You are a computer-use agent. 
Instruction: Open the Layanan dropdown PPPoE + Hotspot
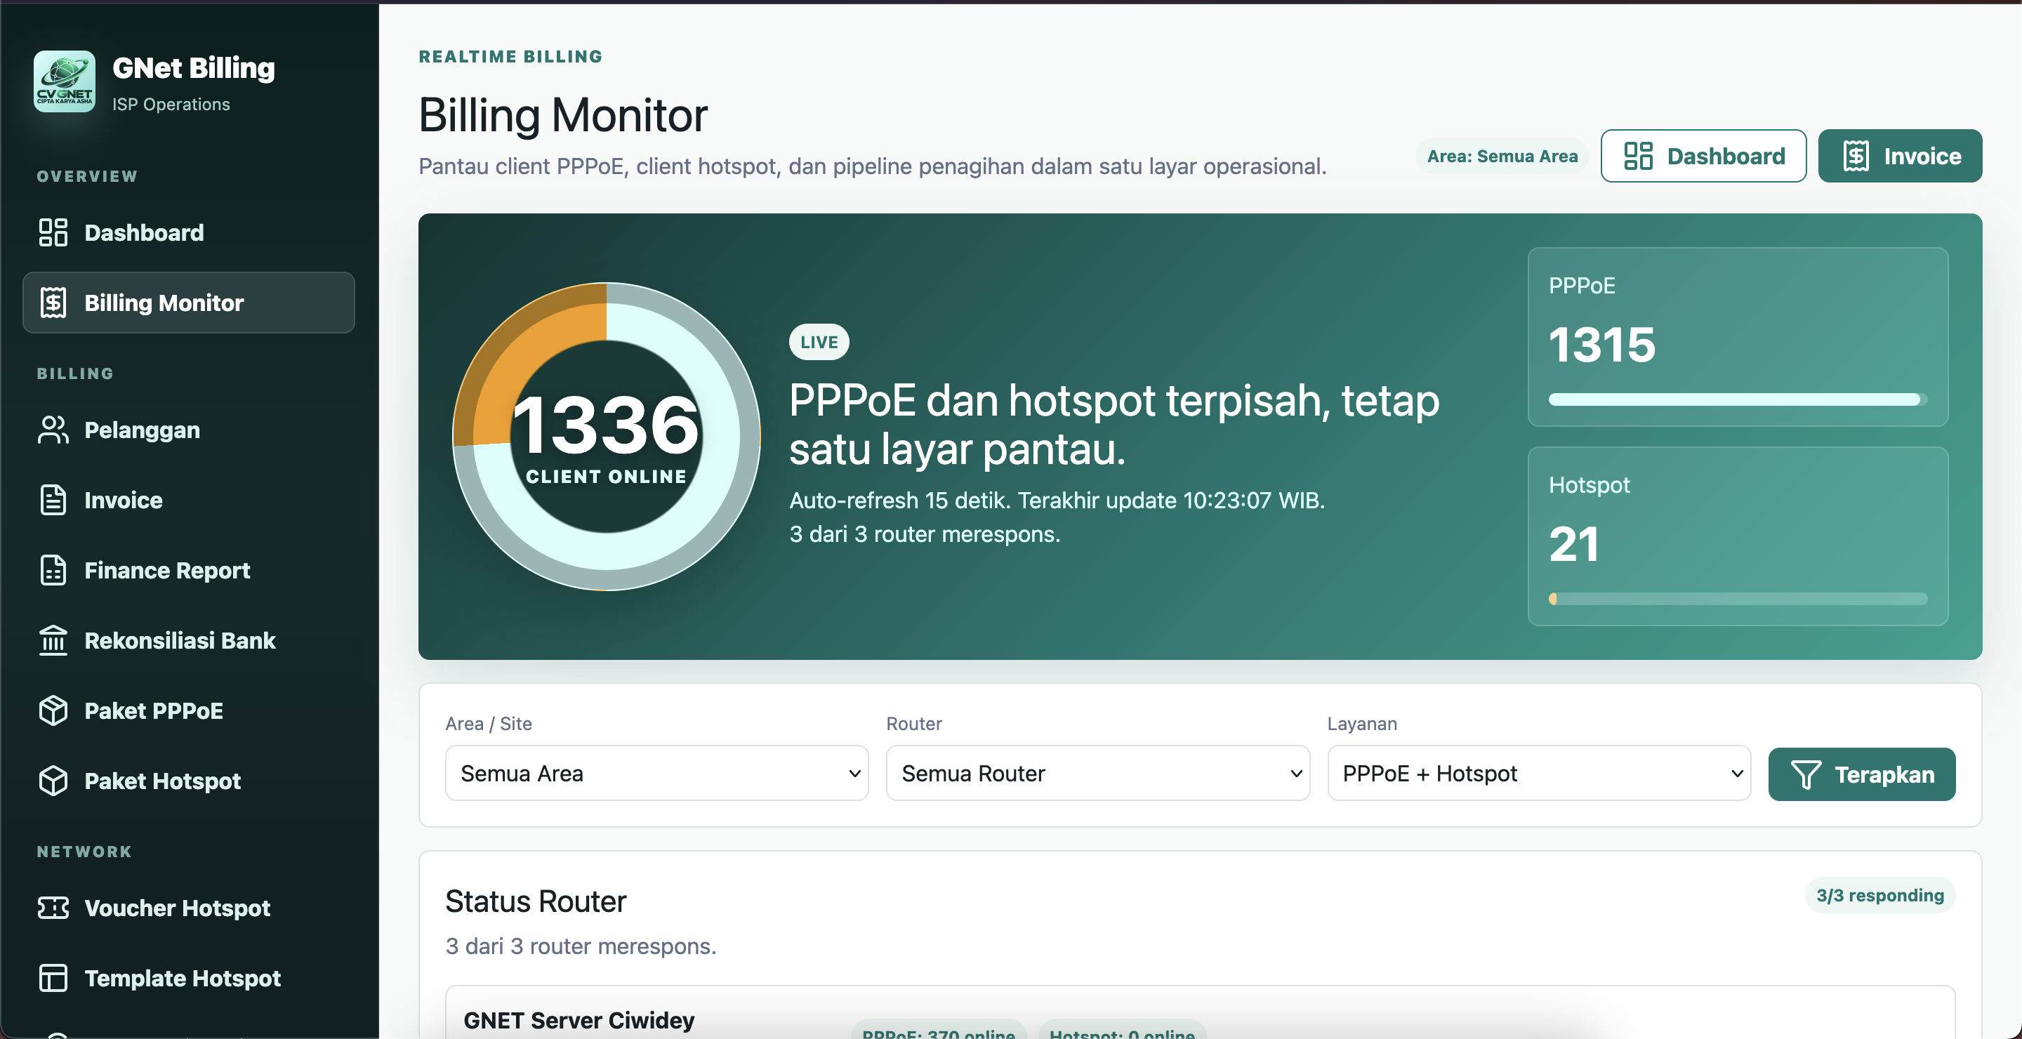click(x=1538, y=773)
